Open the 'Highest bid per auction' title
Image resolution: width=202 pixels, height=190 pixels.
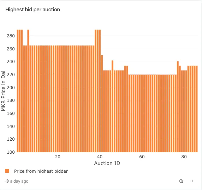(32, 10)
